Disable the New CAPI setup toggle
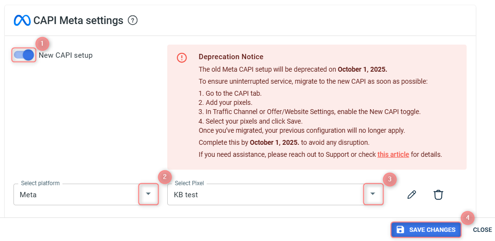 (24, 55)
